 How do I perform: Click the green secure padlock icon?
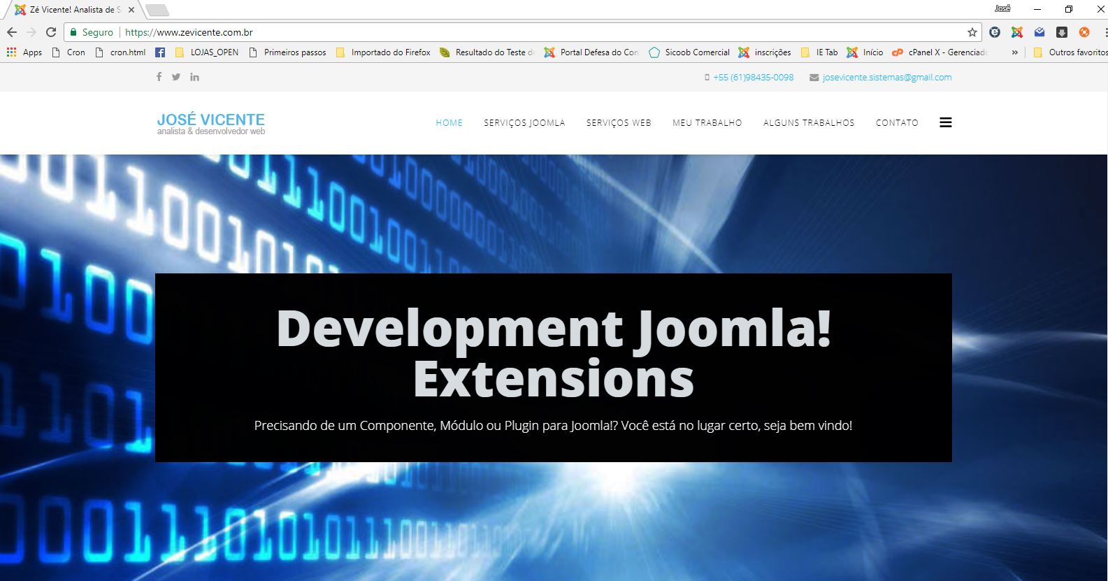73,32
